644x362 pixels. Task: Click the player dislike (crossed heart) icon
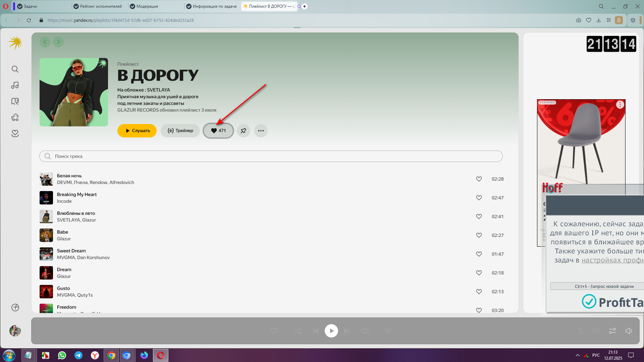point(388,331)
